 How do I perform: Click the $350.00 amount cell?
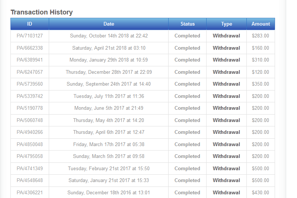tap(261, 84)
